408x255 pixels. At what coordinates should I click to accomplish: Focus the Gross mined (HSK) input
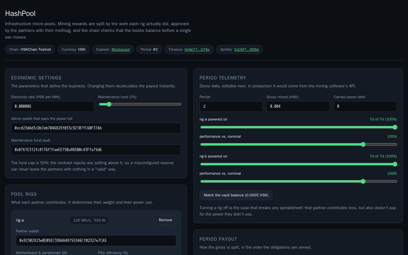point(298,106)
